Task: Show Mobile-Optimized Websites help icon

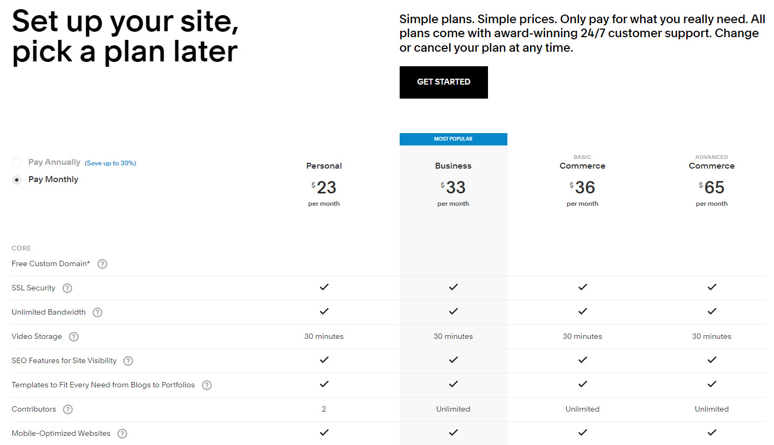Action: (x=122, y=434)
